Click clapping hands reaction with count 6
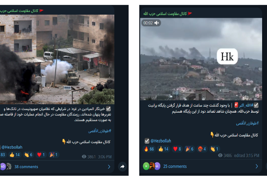This screenshot has width=267, height=181. (28, 155)
